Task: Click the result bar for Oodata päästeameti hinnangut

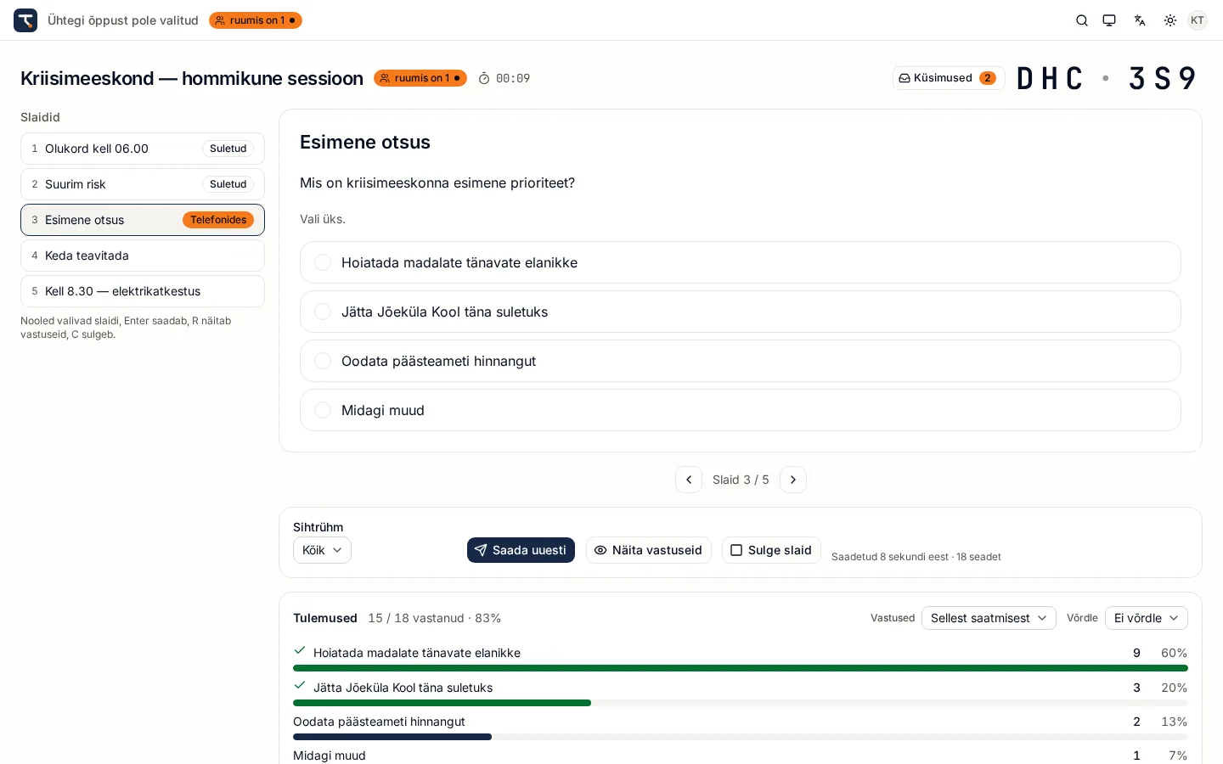Action: pos(741,737)
